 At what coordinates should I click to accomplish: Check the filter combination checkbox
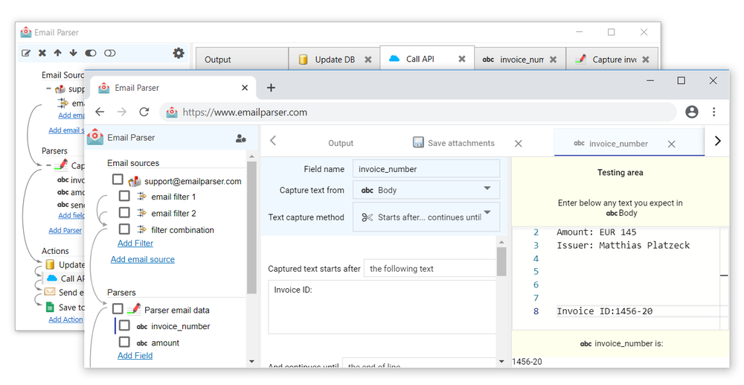click(x=124, y=229)
